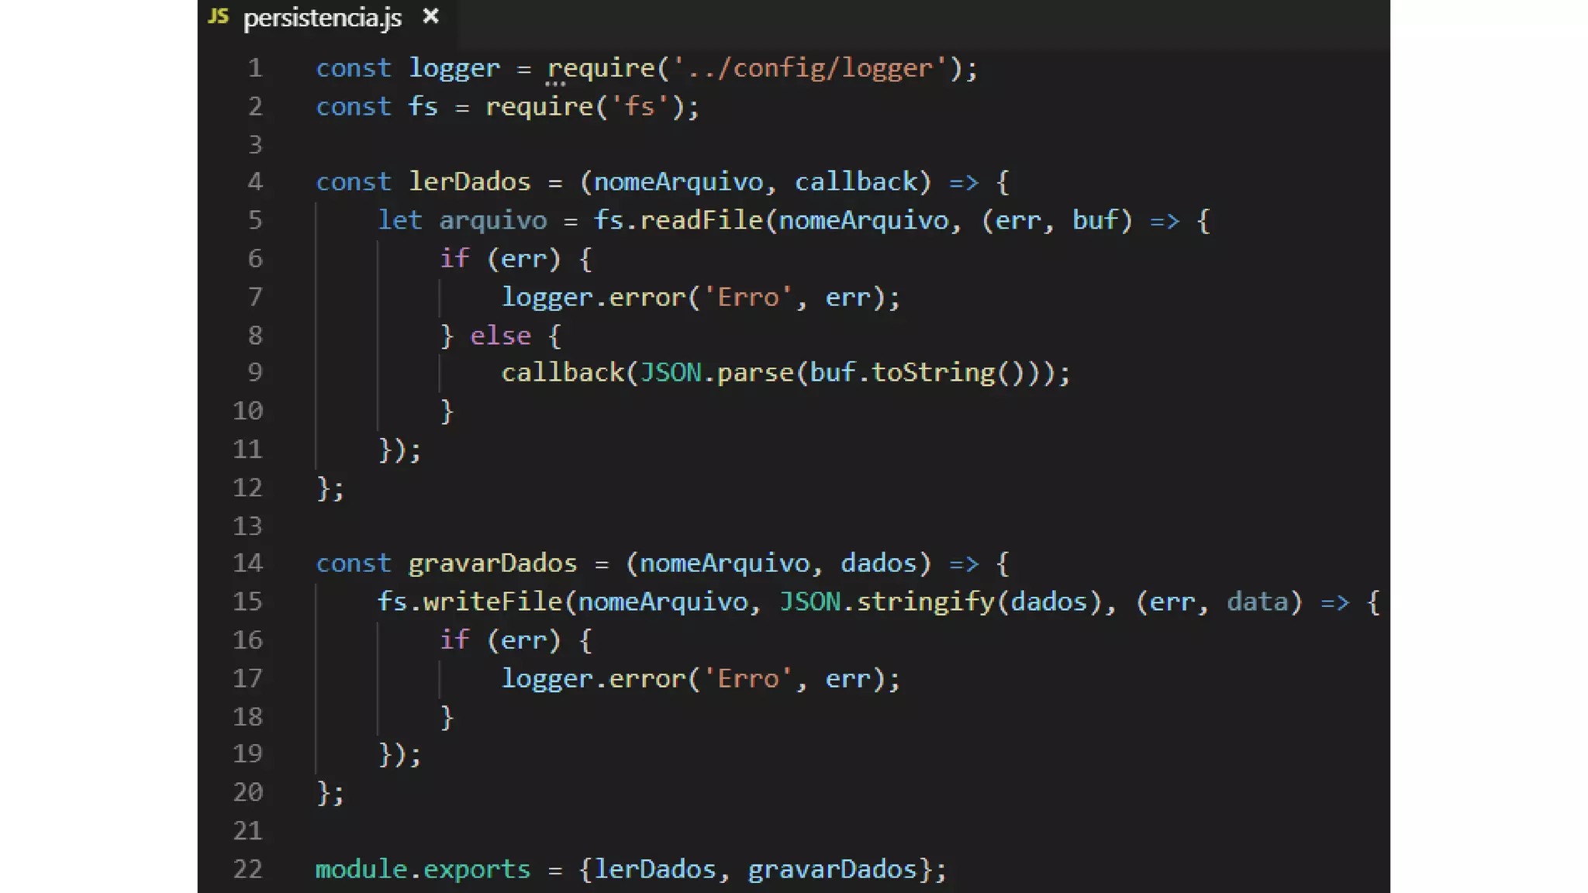Screen dimensions: 1588x893
Task: Click the dimmed data parameter on line 15
Action: tap(1257, 602)
